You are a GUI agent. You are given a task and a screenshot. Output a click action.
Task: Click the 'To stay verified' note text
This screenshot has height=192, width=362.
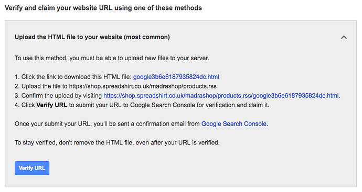click(117, 143)
